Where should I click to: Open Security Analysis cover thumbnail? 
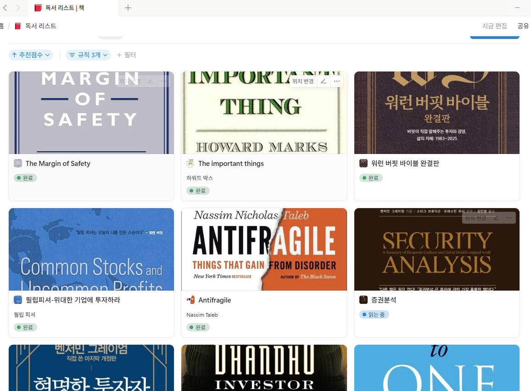pos(437,249)
